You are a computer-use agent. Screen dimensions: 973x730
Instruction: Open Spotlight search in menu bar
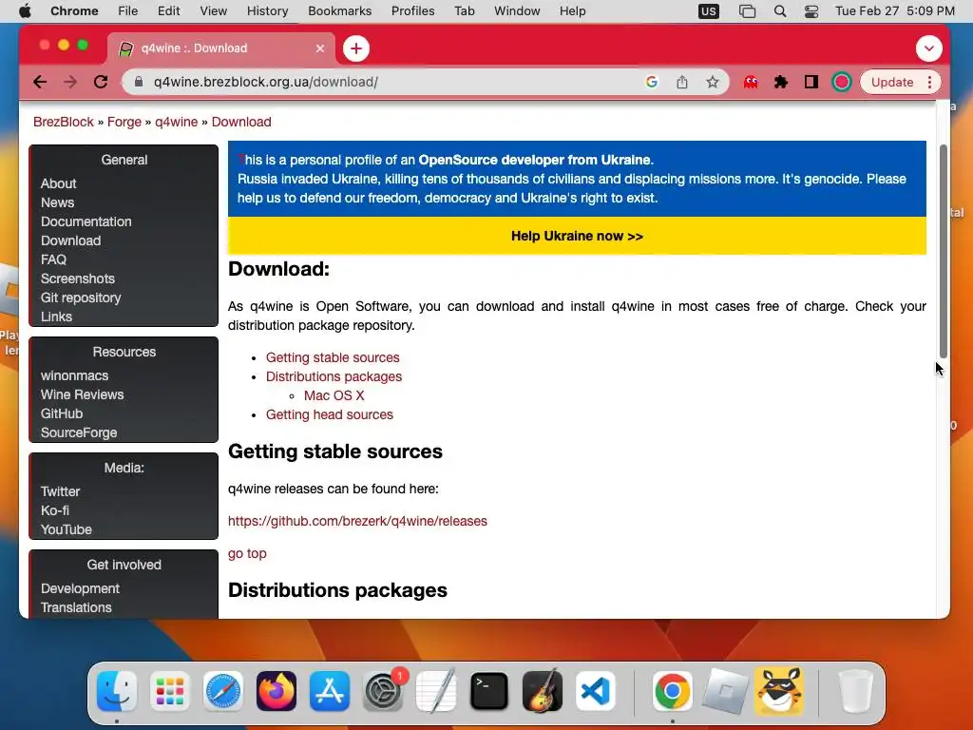[780, 11]
